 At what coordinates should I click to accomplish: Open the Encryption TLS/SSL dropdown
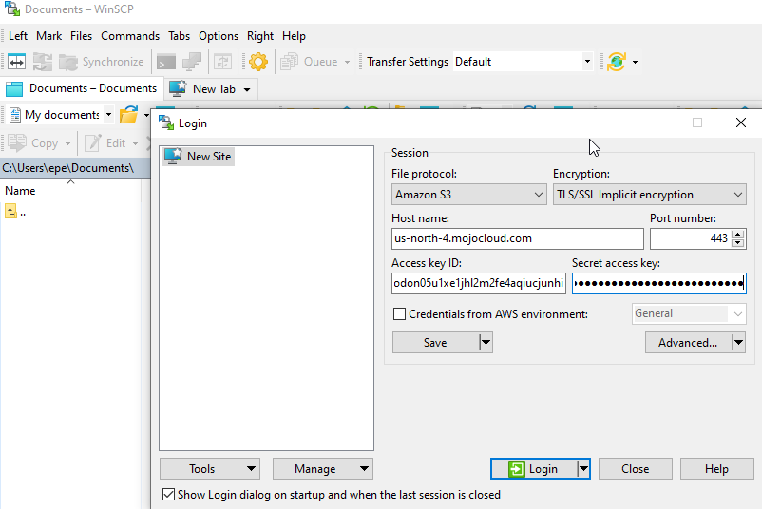(x=650, y=195)
